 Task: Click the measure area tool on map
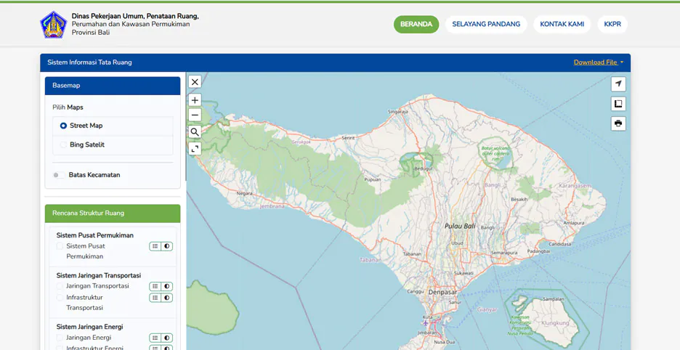[x=618, y=104]
